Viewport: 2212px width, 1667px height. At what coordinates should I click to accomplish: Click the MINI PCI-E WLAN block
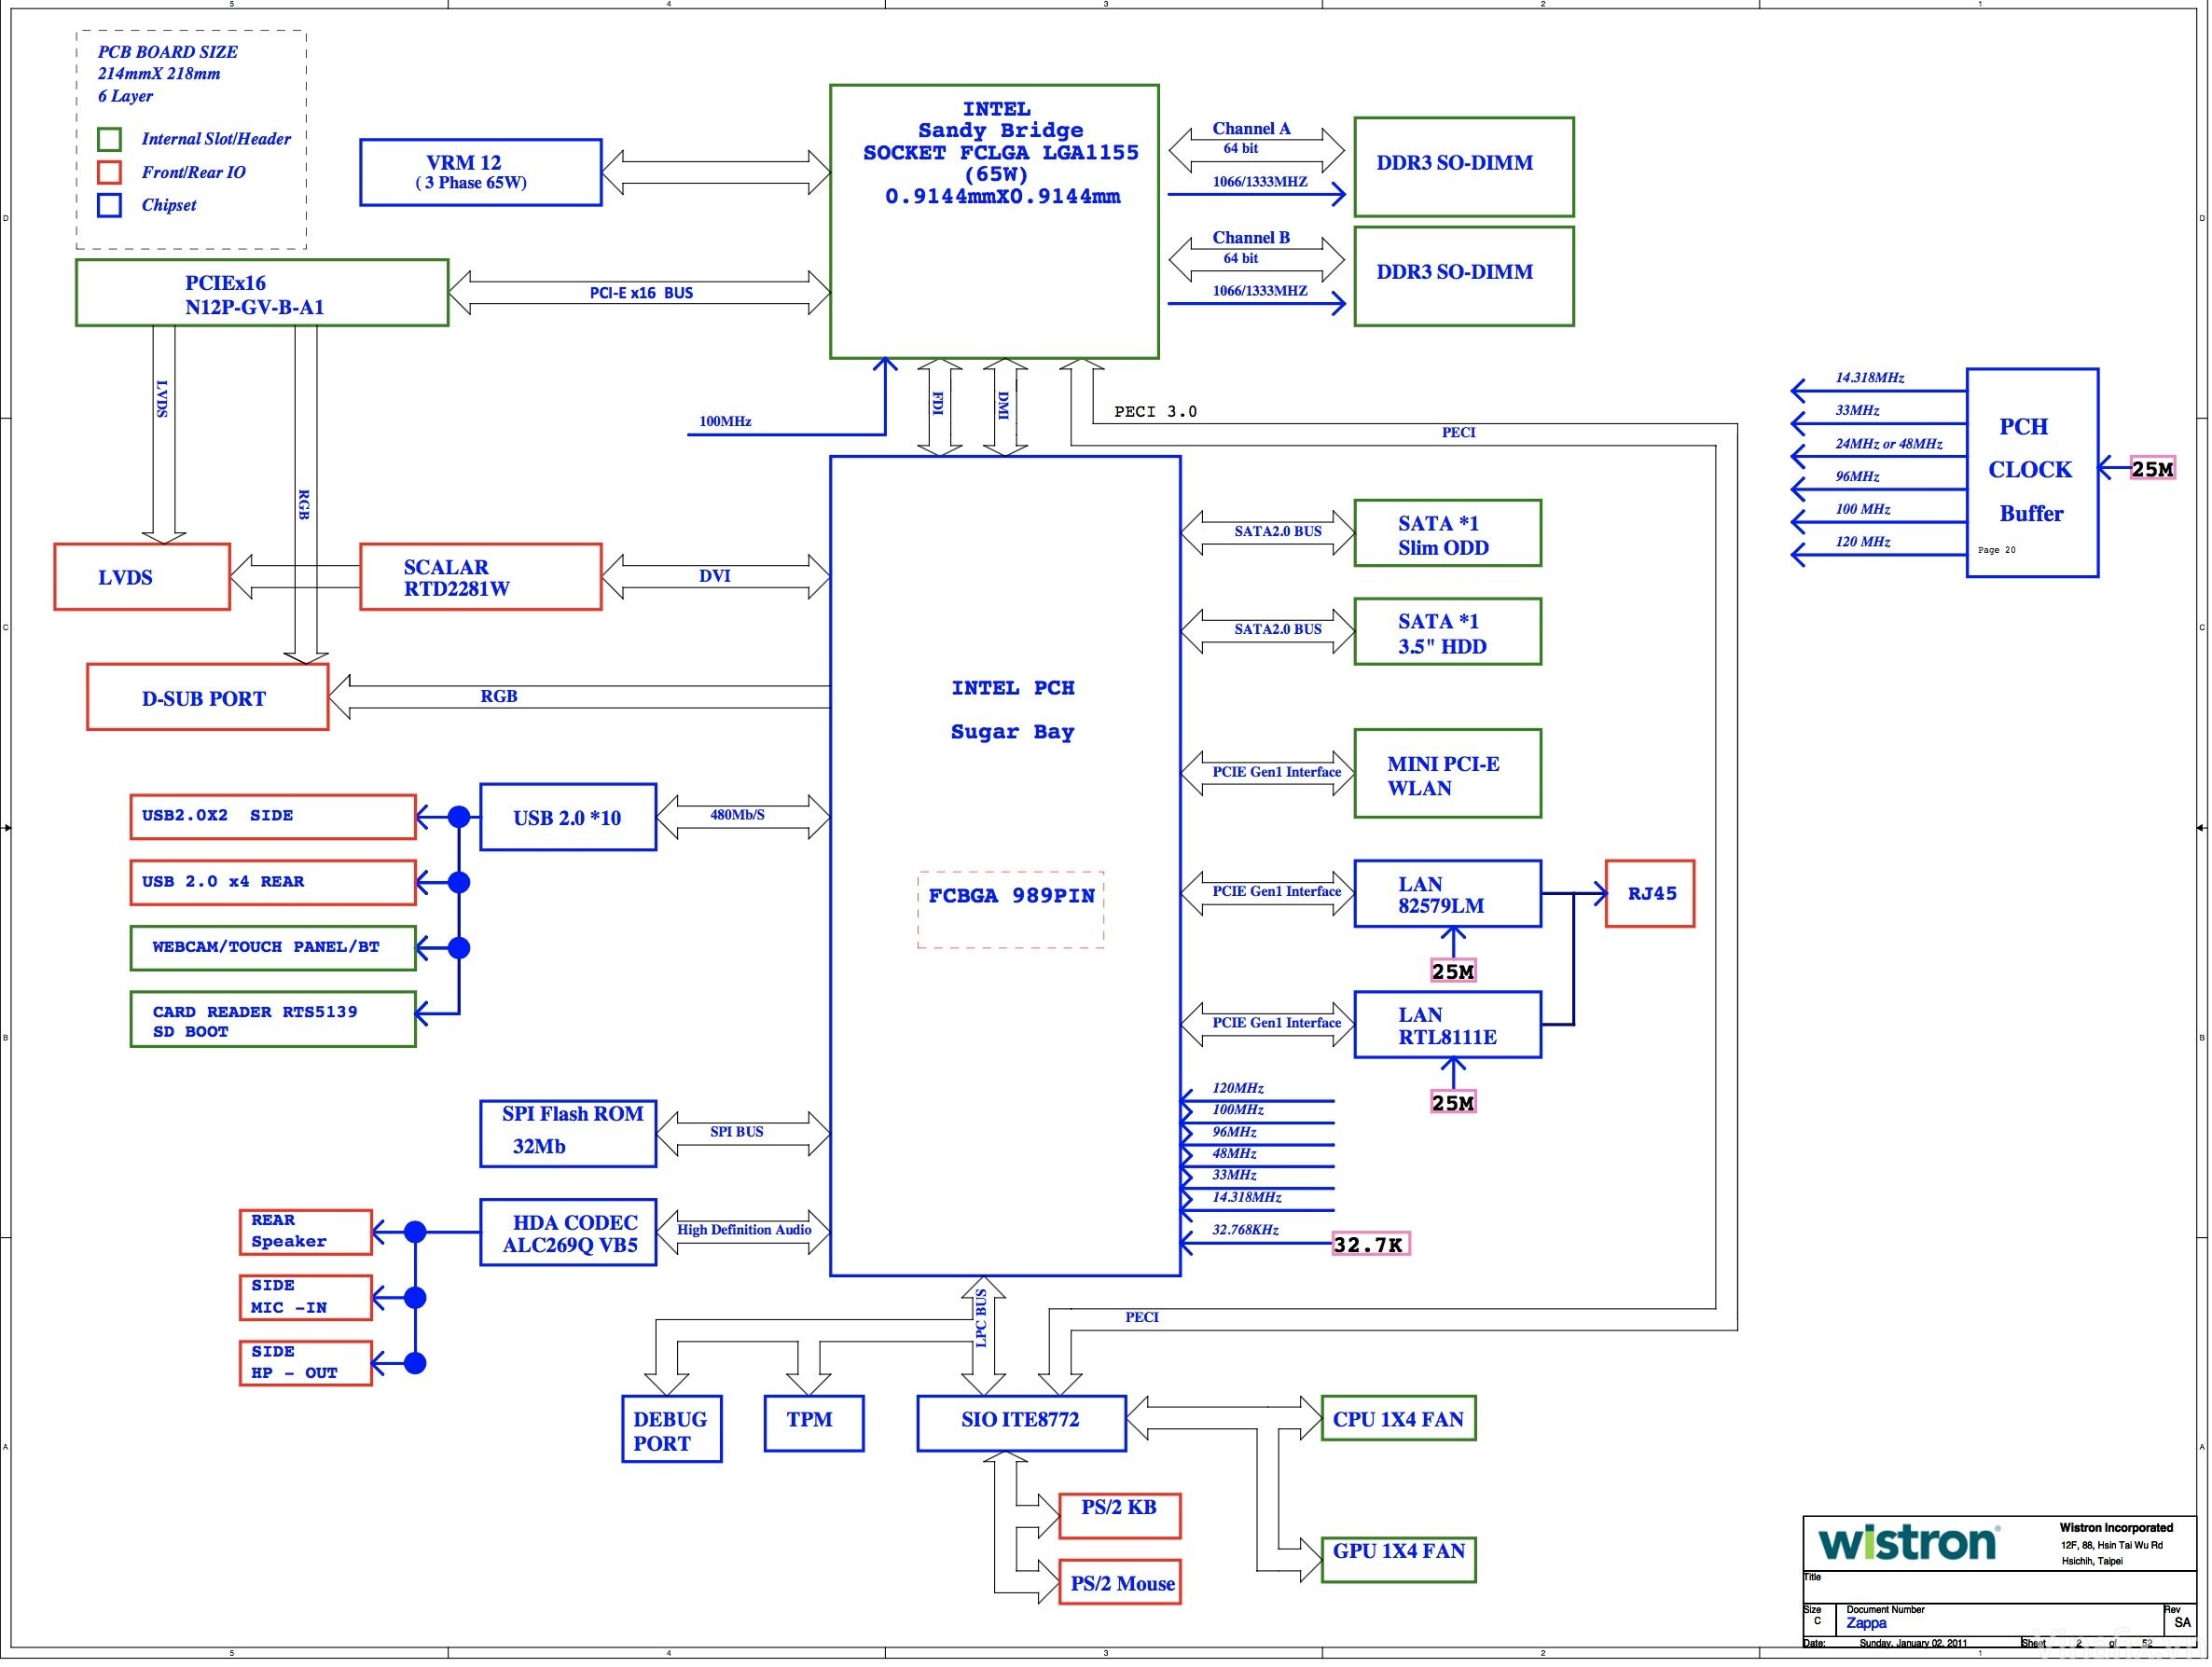point(1448,774)
